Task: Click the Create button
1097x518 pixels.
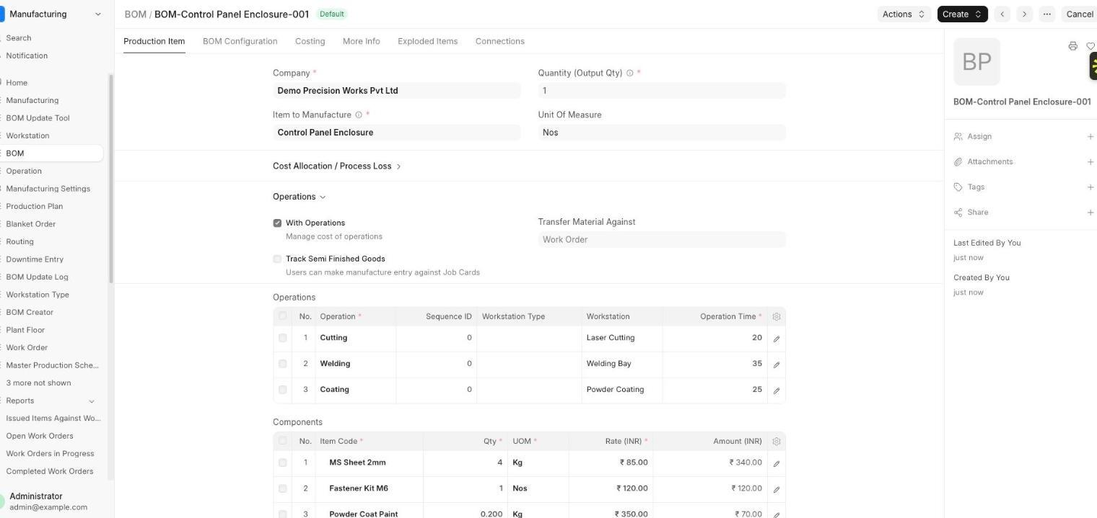Action: click(x=962, y=14)
